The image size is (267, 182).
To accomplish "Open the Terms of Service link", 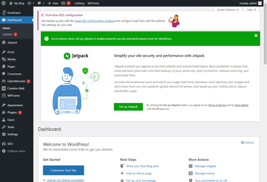I will click(x=217, y=105).
